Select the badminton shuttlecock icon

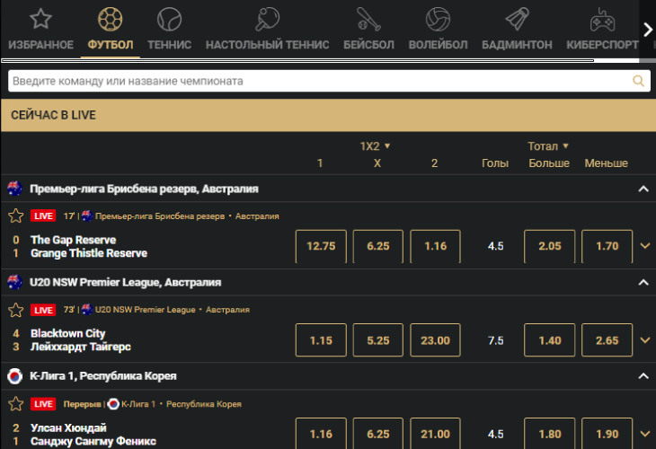point(517,20)
